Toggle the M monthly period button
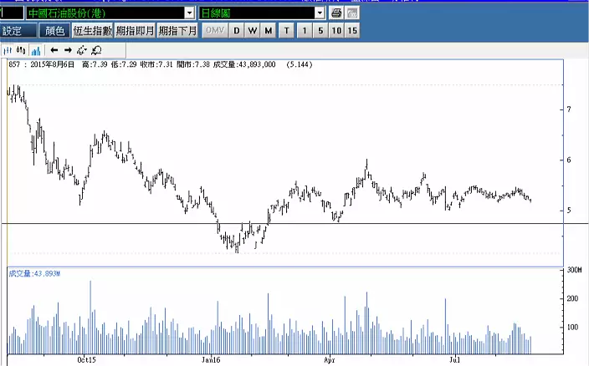 (x=268, y=31)
